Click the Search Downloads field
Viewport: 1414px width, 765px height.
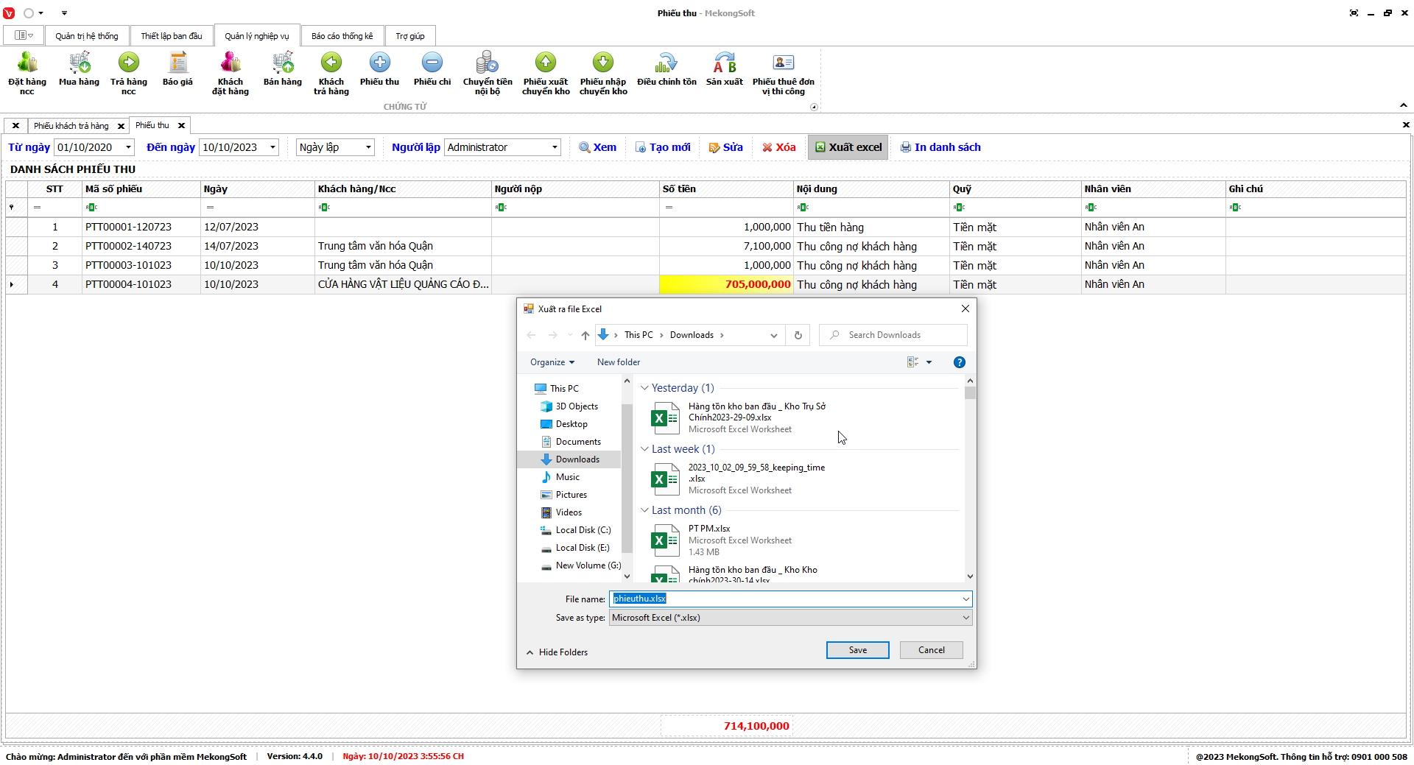tap(893, 335)
